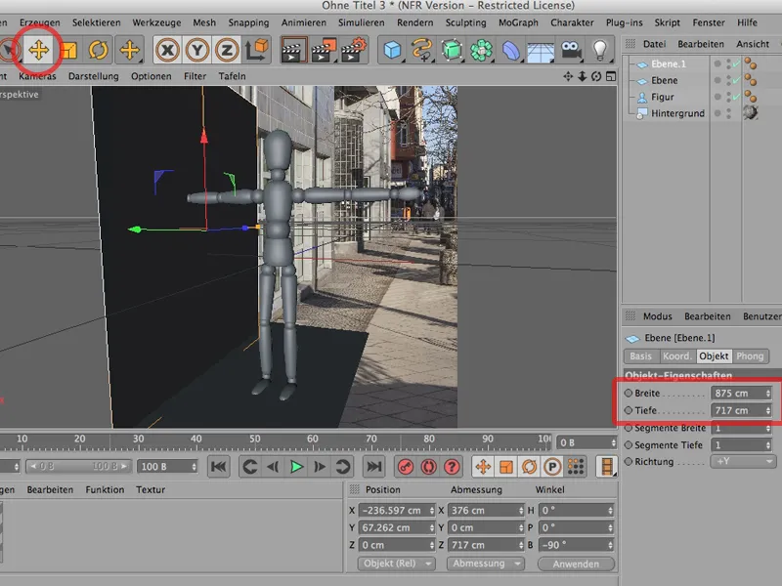Toggle the animation circle beside Segmente Breite
Screen dimensions: 782x586
pos(629,428)
